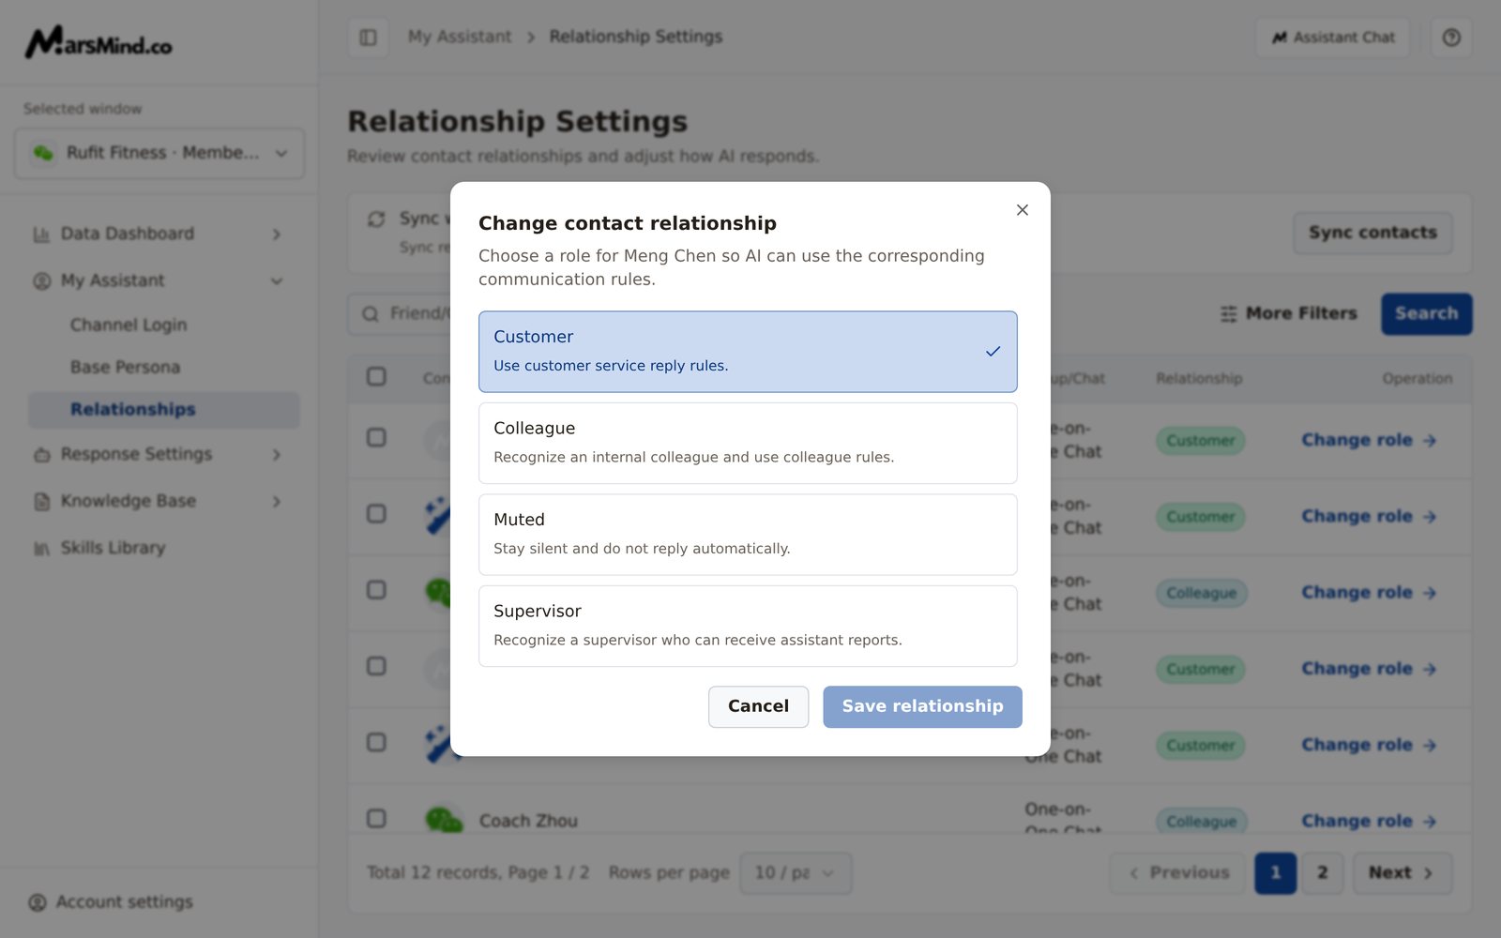Click the Coach Zhou contact name

click(528, 821)
